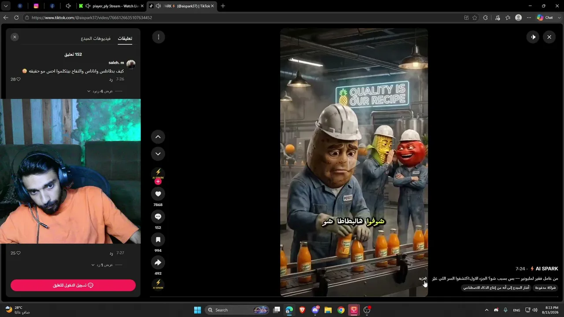This screenshot has height=317, width=564.
Task: Open the taskbar volume control
Action: point(535,310)
